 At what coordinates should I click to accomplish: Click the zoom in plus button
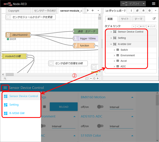point(98,78)
